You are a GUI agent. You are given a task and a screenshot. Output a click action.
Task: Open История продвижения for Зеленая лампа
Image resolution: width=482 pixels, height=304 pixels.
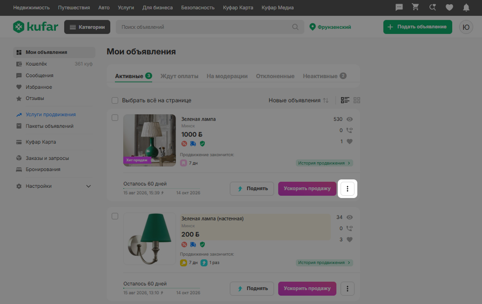coord(324,163)
